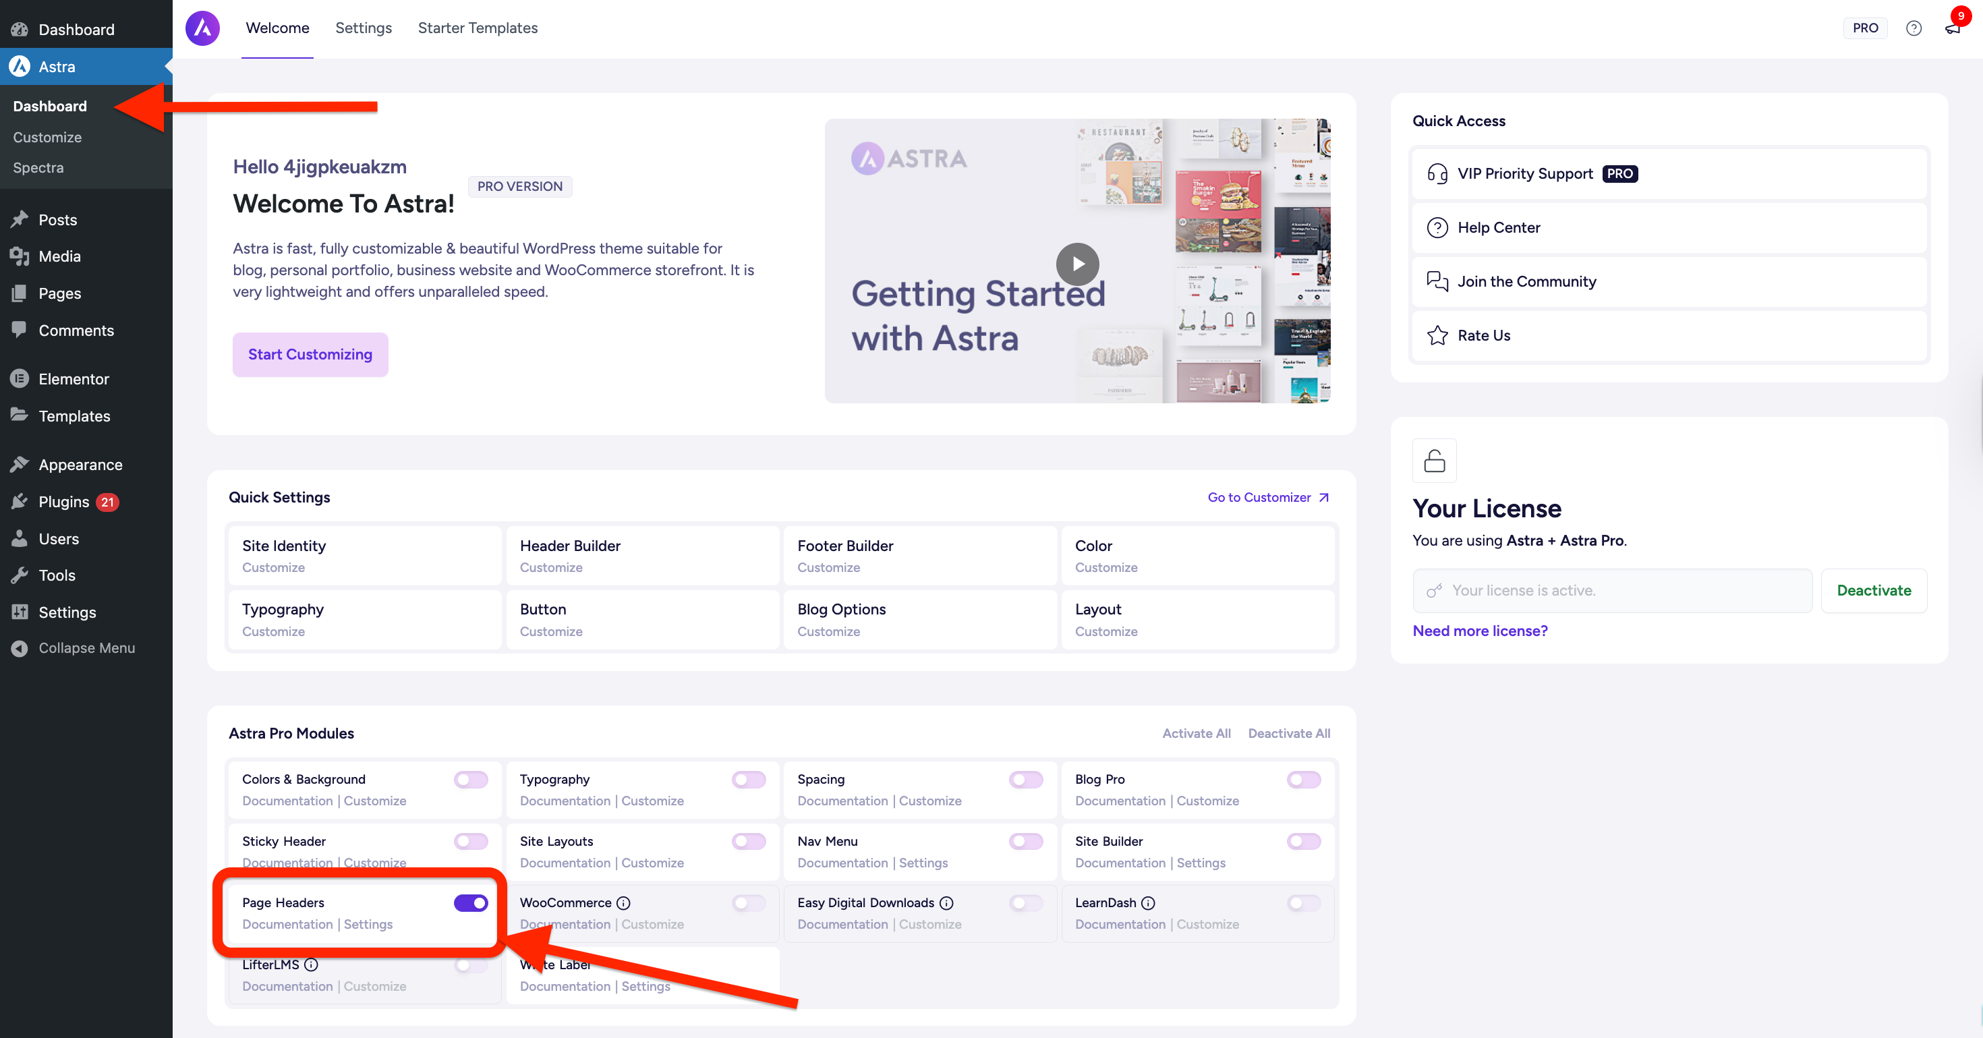This screenshot has width=1983, height=1038.
Task: Collapse the WordPress admin menu
Action: [86, 647]
